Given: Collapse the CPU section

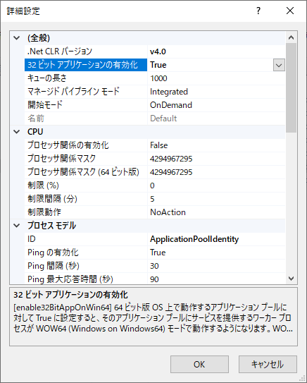Looking at the screenshot, I should tap(17, 132).
